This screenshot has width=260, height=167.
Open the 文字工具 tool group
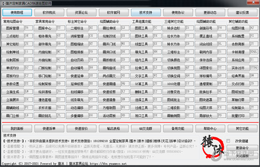tap(142, 76)
